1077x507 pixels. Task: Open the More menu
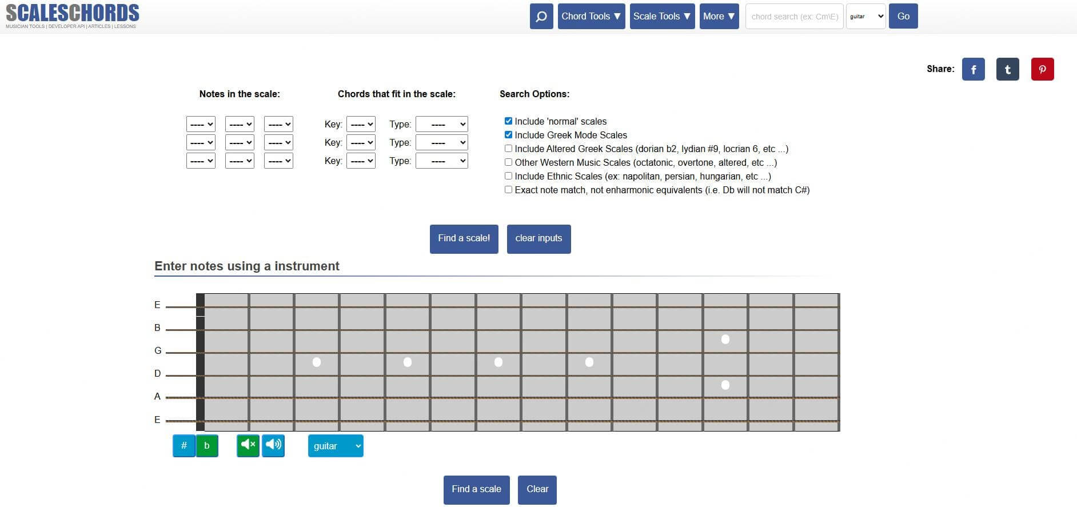tap(719, 16)
